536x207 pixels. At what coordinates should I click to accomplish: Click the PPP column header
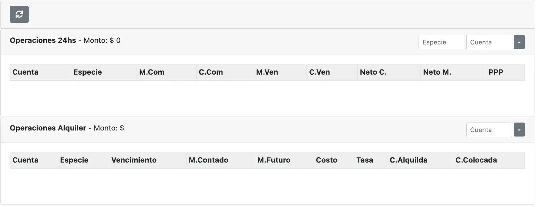click(496, 72)
